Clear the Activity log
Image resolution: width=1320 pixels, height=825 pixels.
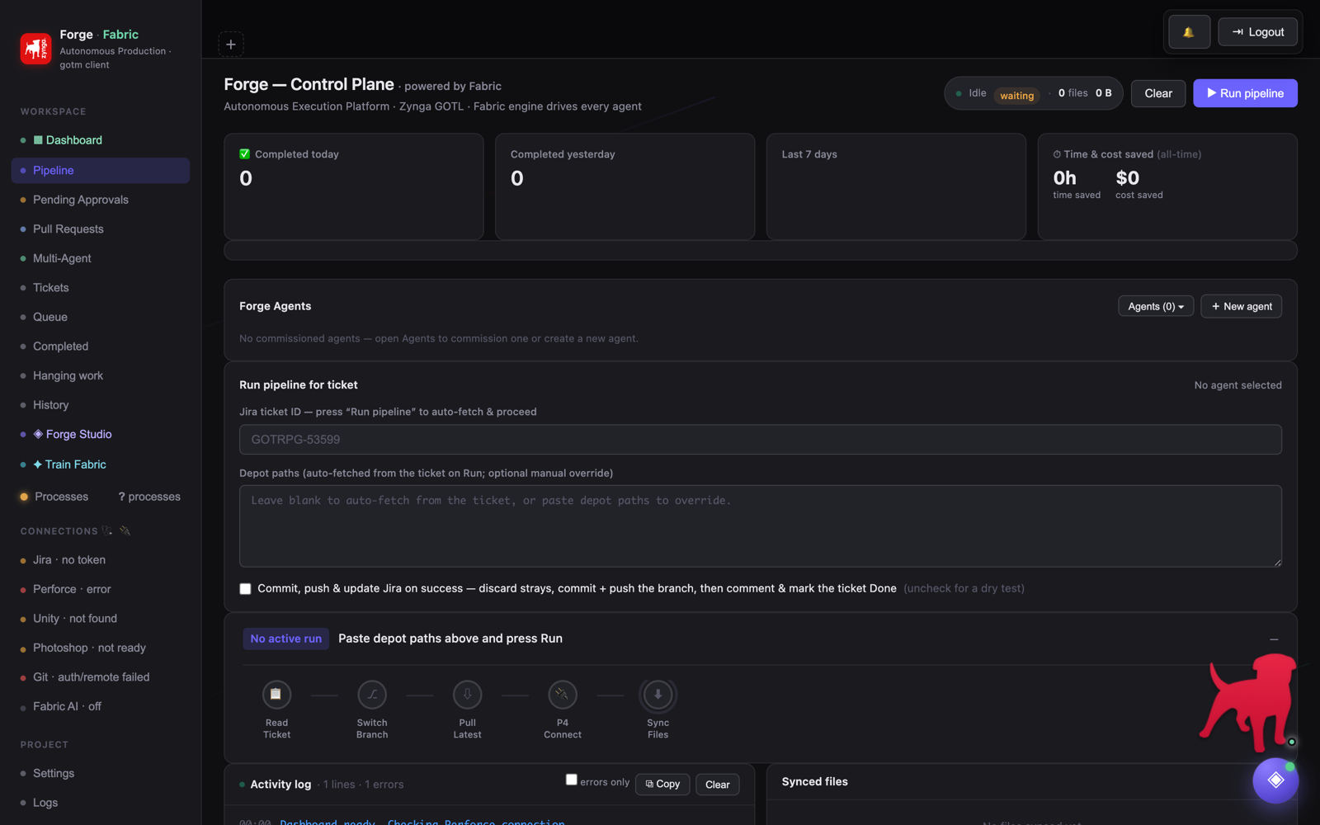(x=718, y=785)
